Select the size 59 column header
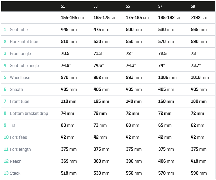 pyautogui.click(x=193, y=6)
